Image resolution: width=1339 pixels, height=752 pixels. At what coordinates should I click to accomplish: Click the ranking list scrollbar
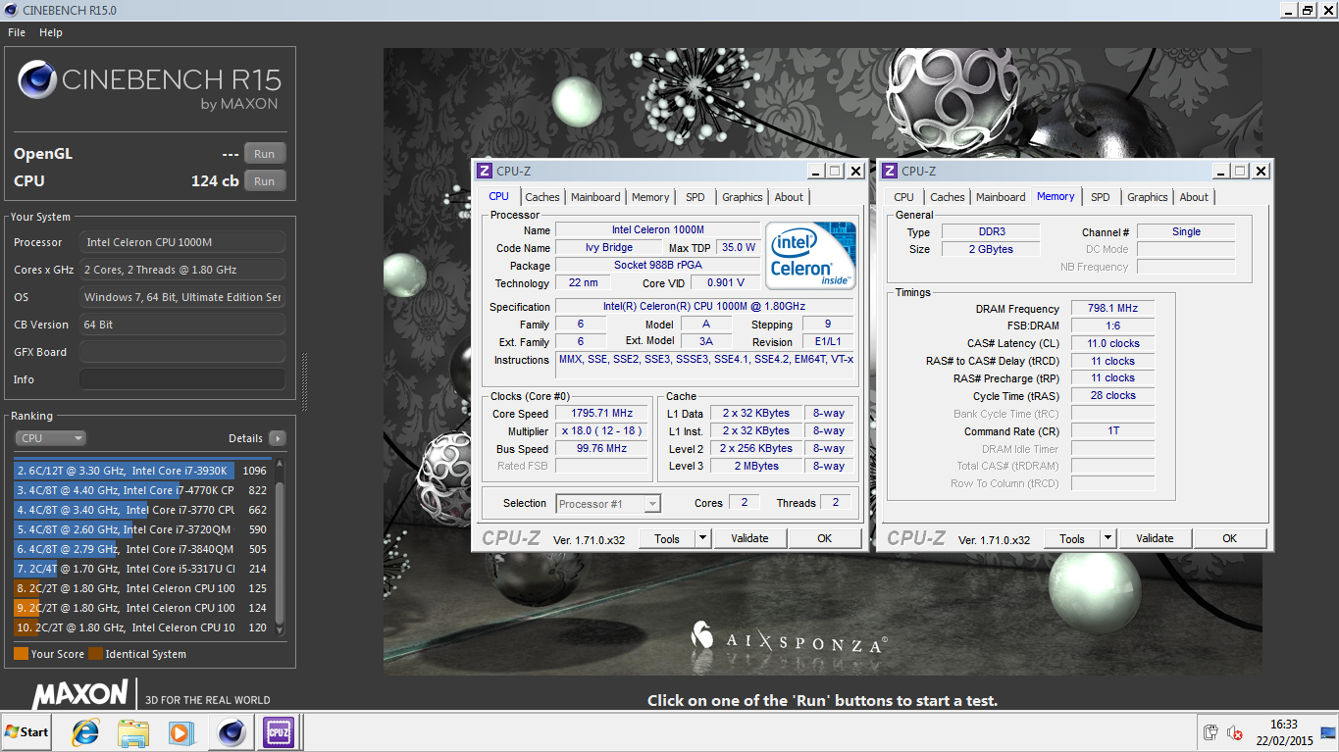(280, 546)
